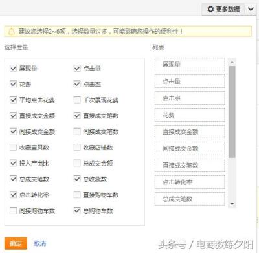259x253 pixels.
Task: Select 花费 item in the list
Action: pos(190,115)
